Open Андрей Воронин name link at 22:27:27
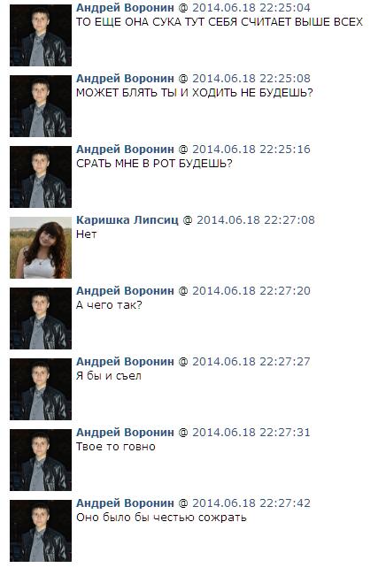Viewport: 386px width, 568px height. tap(125, 362)
